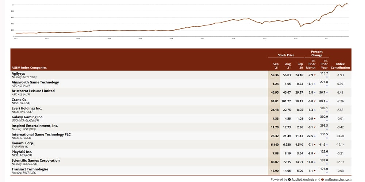
Task: Click Konami Sep '21 price 6,440
Action: tap(275, 145)
